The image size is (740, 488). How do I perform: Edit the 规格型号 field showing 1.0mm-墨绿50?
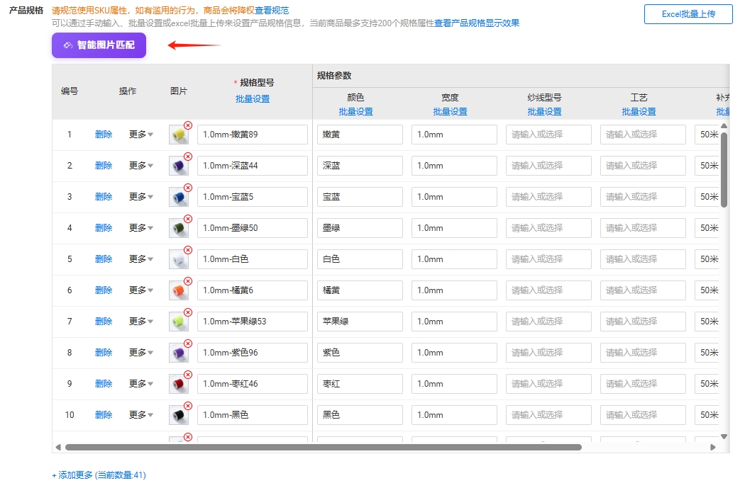(x=252, y=227)
